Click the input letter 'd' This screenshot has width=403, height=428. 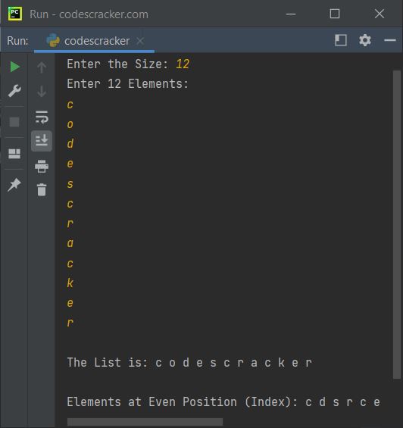pos(70,144)
